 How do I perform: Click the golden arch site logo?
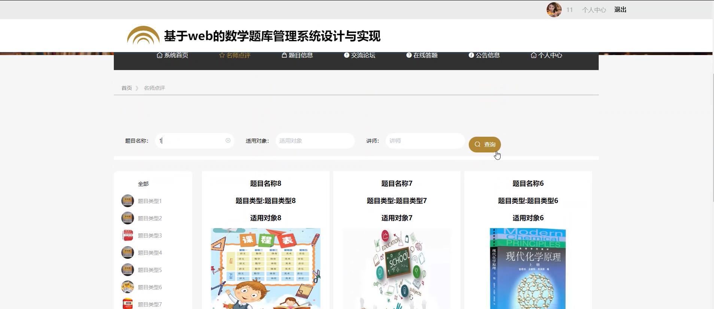click(x=143, y=35)
